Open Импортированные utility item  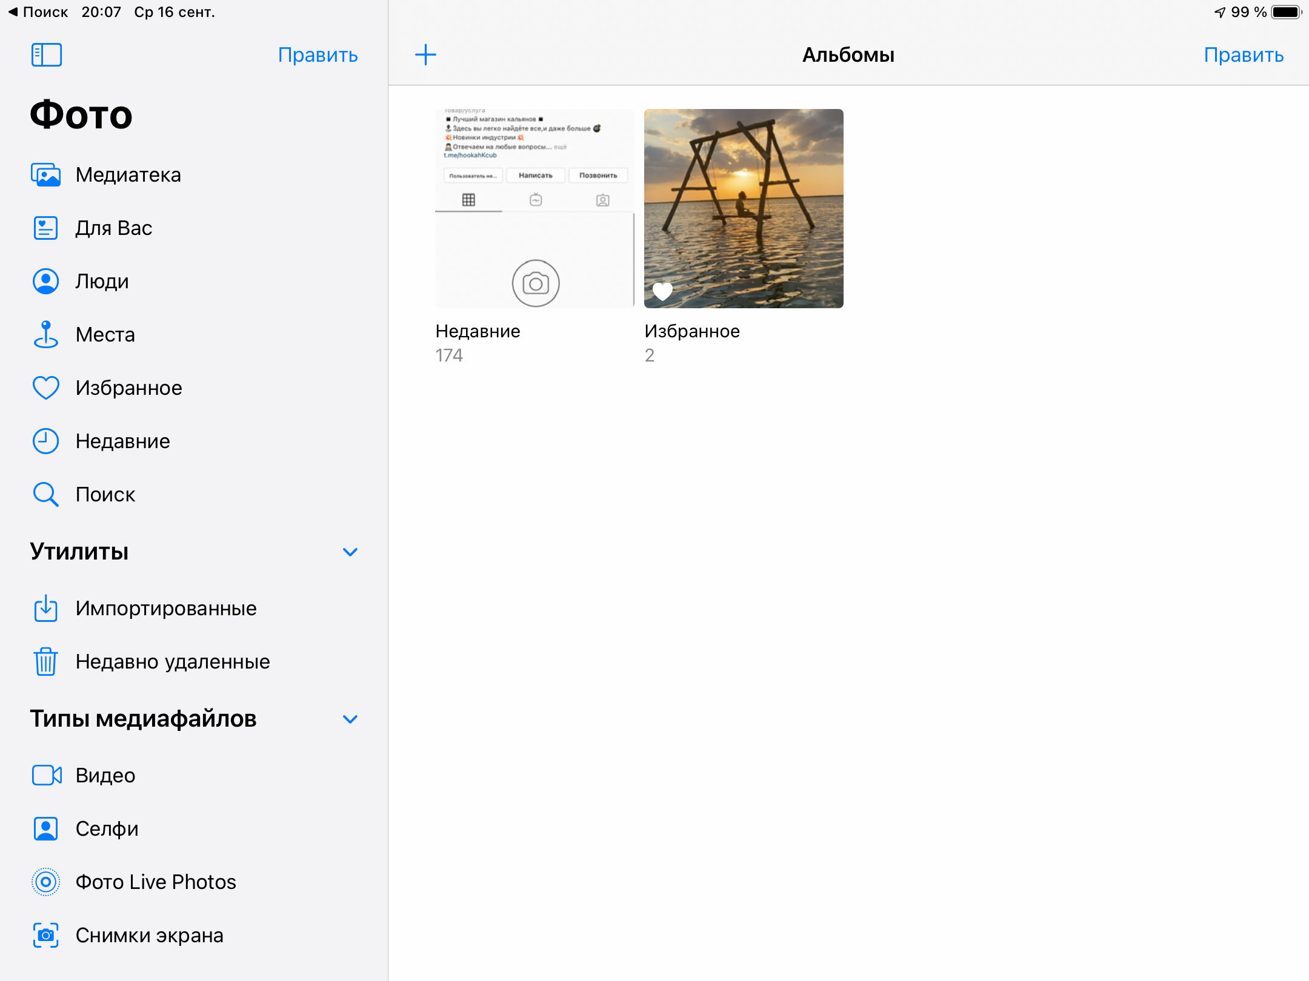coord(194,609)
